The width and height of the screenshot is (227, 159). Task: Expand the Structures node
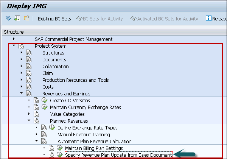[22, 52]
